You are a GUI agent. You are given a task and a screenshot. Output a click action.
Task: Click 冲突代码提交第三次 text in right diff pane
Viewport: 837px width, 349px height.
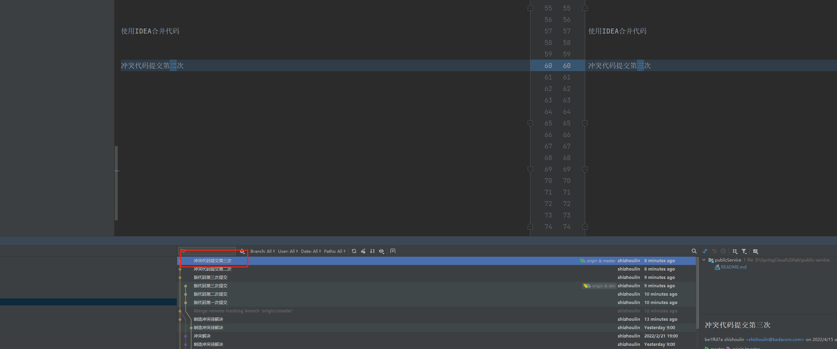pyautogui.click(x=619, y=66)
